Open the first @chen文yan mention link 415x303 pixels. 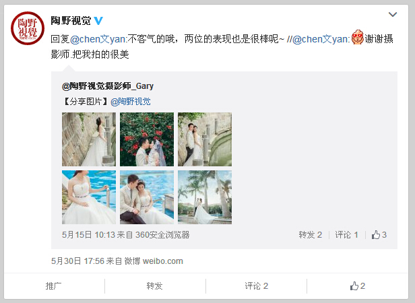coord(98,39)
